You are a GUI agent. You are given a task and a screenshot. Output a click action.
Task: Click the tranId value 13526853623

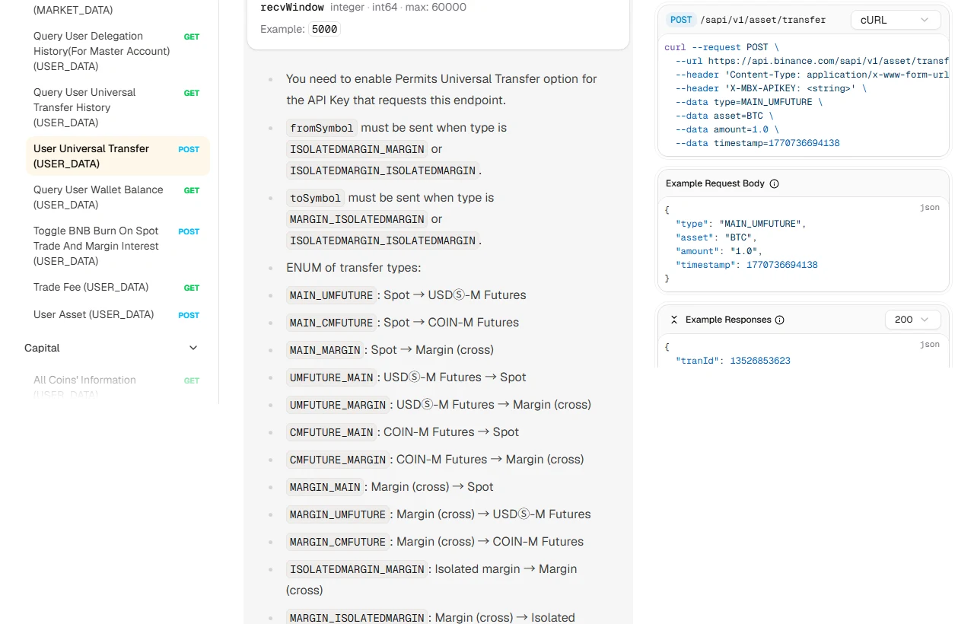point(760,361)
